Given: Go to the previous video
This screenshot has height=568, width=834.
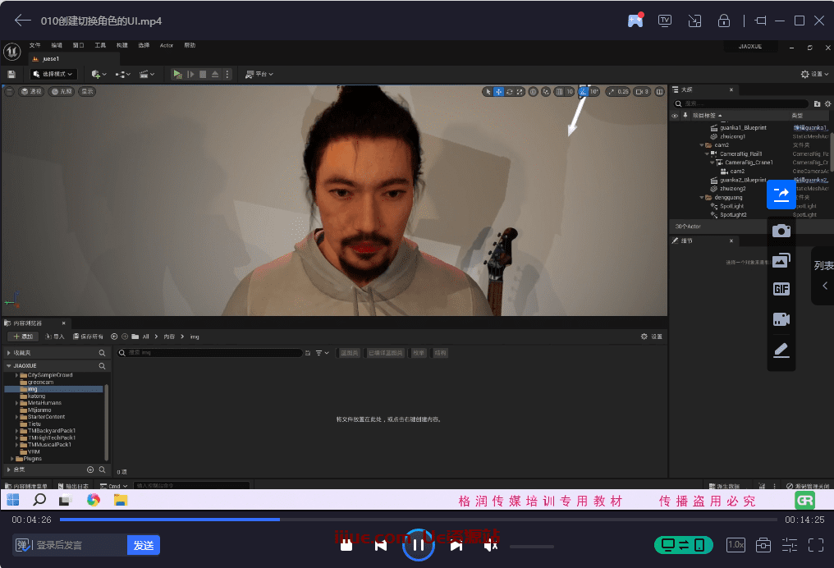Looking at the screenshot, I should click(x=381, y=545).
